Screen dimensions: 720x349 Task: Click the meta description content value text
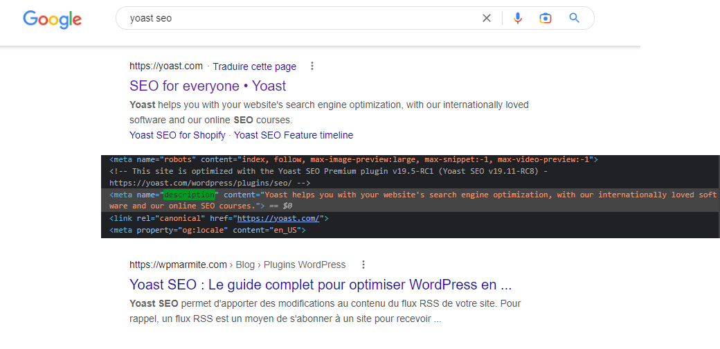413,200
